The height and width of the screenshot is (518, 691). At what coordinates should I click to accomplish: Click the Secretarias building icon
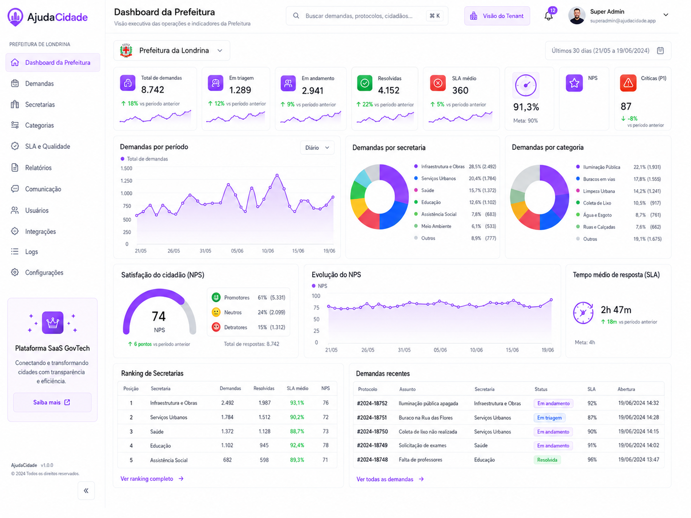point(15,104)
